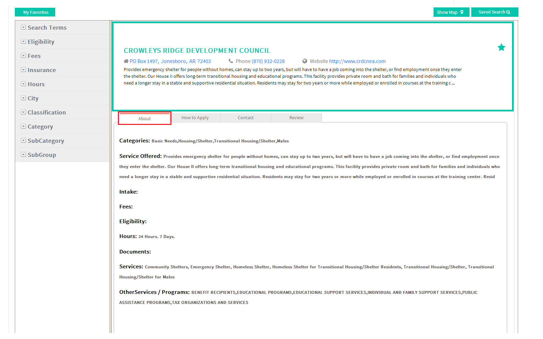Click the Show Map button
This screenshot has height=339, width=543.
(451, 12)
